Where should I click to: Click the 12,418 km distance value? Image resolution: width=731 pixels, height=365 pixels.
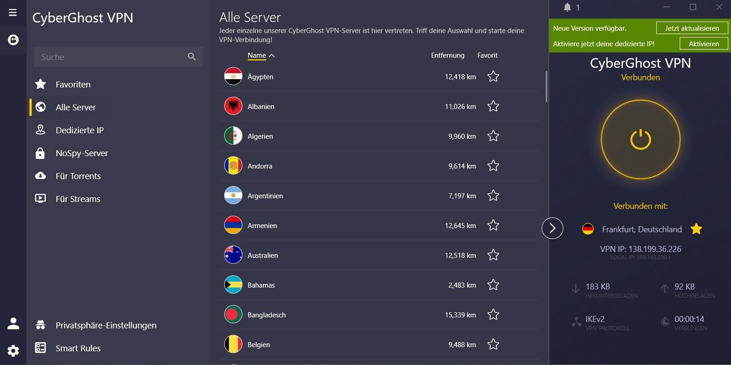point(460,76)
